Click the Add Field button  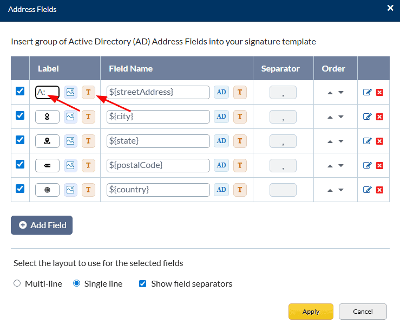42,225
